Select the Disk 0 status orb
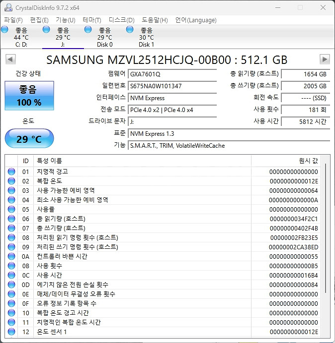Screen dimensions: 335x343 (x=88, y=30)
